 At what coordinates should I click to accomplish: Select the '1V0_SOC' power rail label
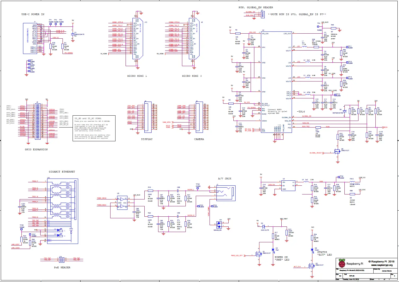[362, 190]
